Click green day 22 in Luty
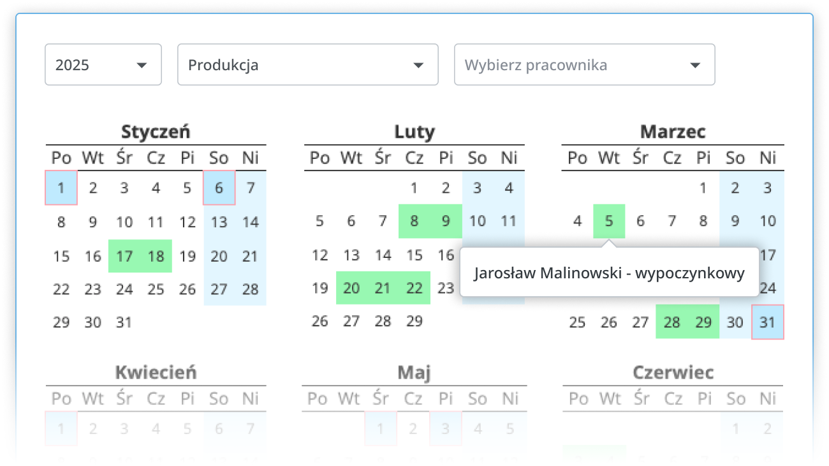This screenshot has height=466, width=829. (414, 288)
